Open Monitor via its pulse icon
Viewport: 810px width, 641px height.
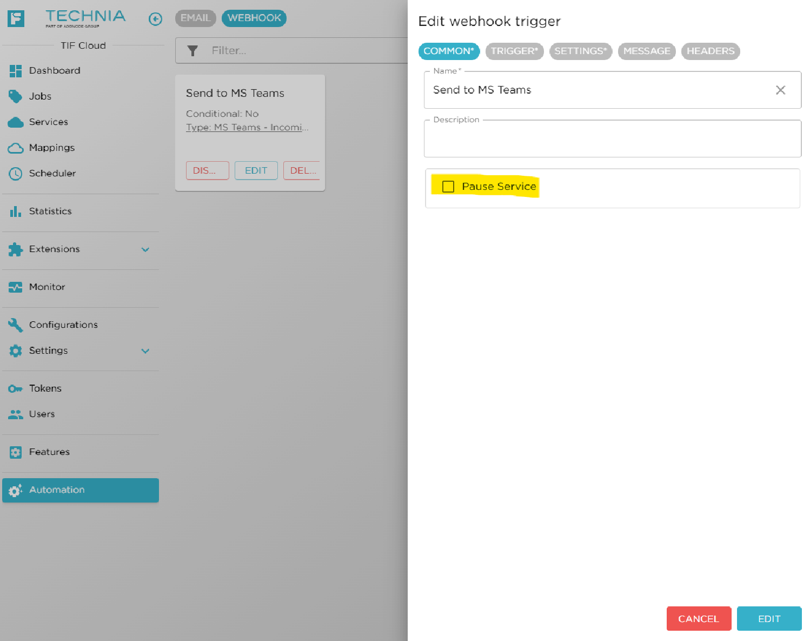(16, 287)
